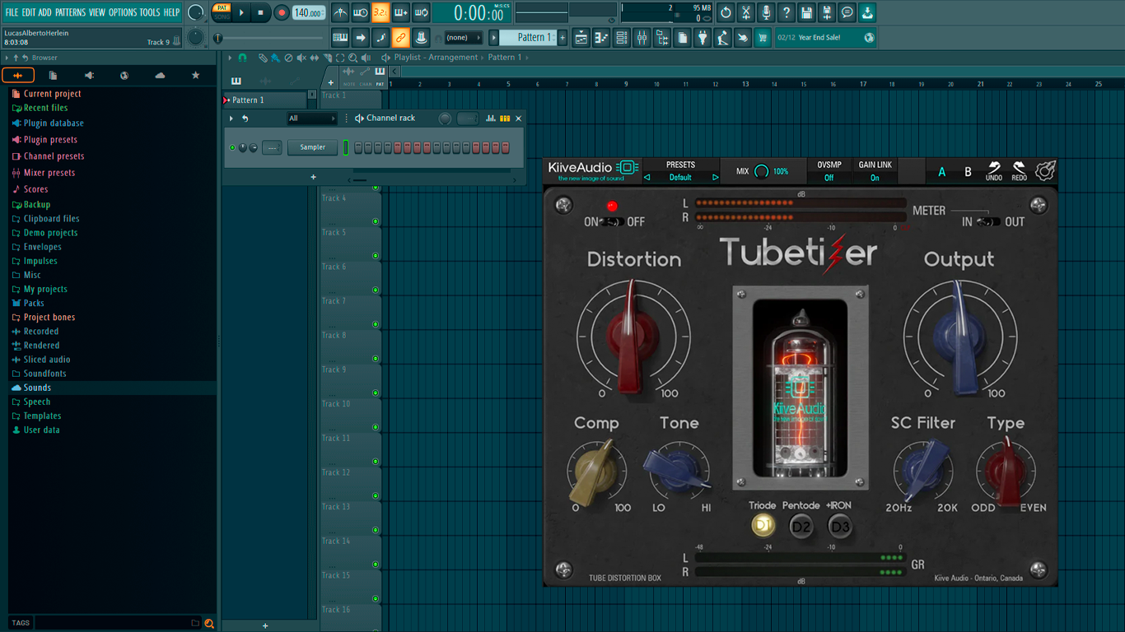The image size is (1125, 632).
Task: Select Tubetizer B comparison slot
Action: 968,172
